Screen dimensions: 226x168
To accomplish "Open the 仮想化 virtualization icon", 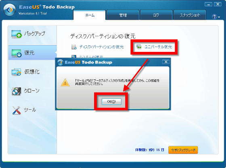I will (x=17, y=72).
